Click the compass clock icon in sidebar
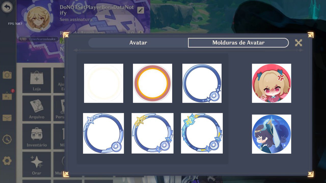The height and width of the screenshot is (183, 326). pos(7,139)
